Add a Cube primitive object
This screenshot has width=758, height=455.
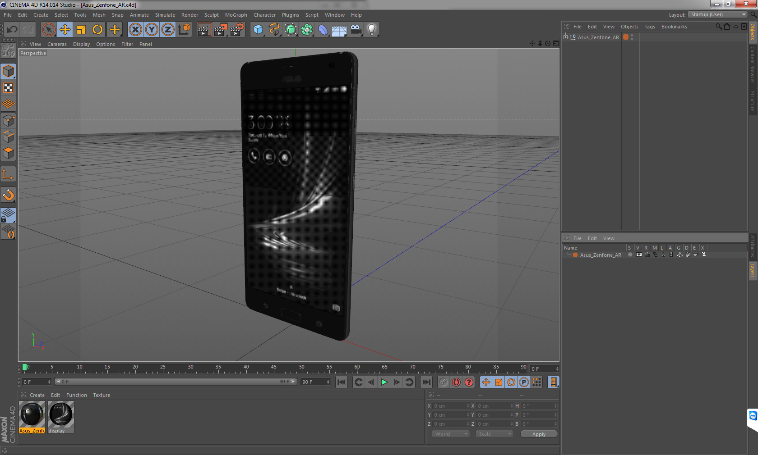258,30
